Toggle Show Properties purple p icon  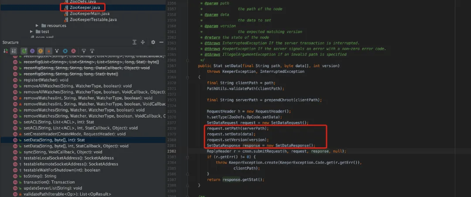click(x=32, y=51)
